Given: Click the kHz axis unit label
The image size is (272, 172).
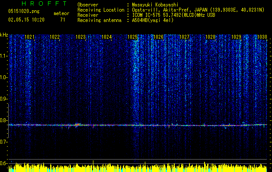Looking at the screenshot, I should tap(4, 35).
